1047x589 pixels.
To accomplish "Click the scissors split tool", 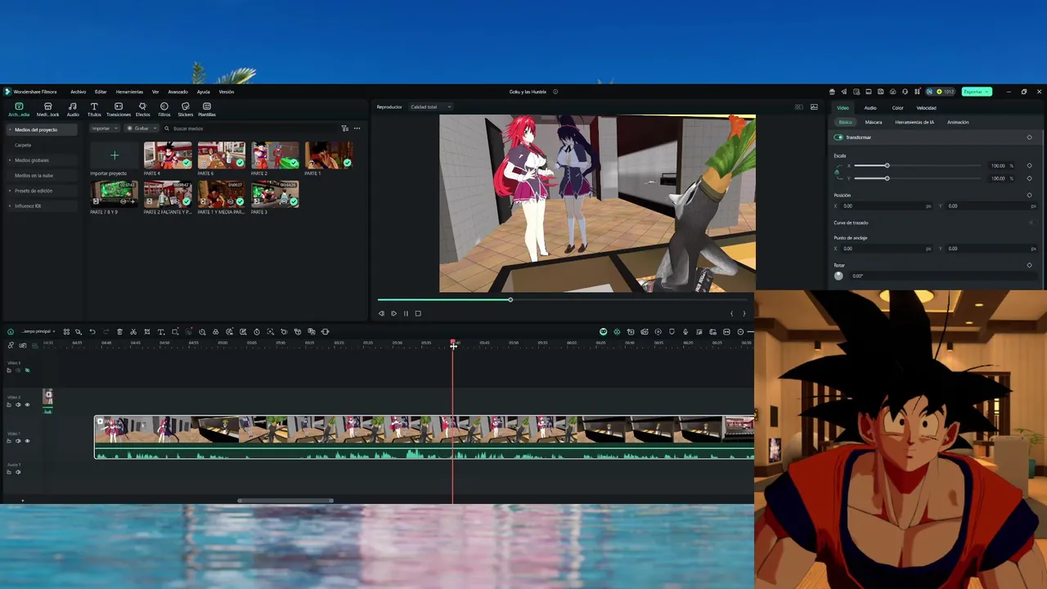I will coord(133,331).
